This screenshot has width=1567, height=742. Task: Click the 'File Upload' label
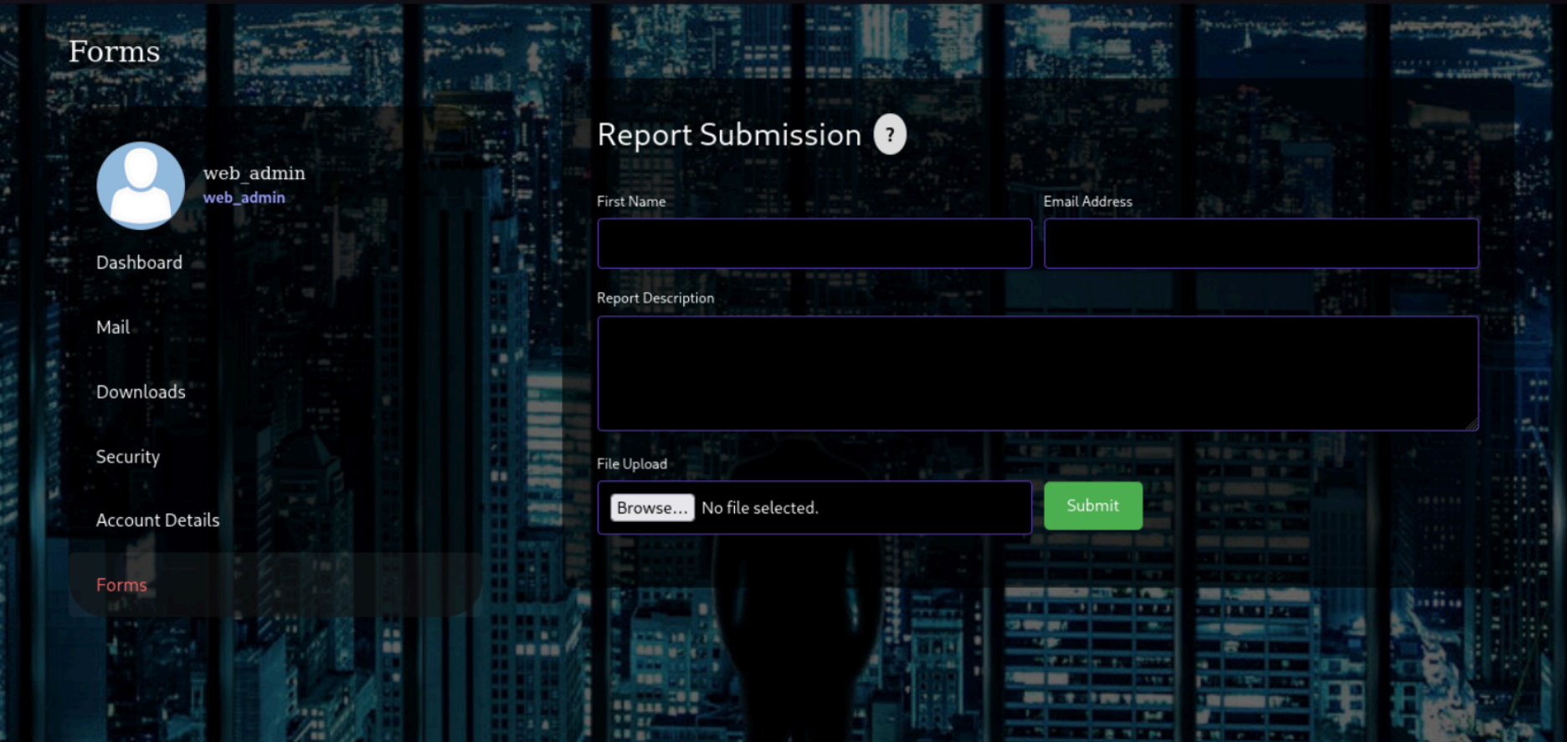[632, 464]
